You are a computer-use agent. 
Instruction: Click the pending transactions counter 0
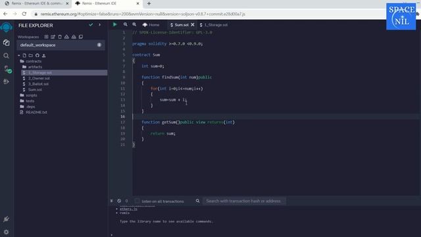126,201
